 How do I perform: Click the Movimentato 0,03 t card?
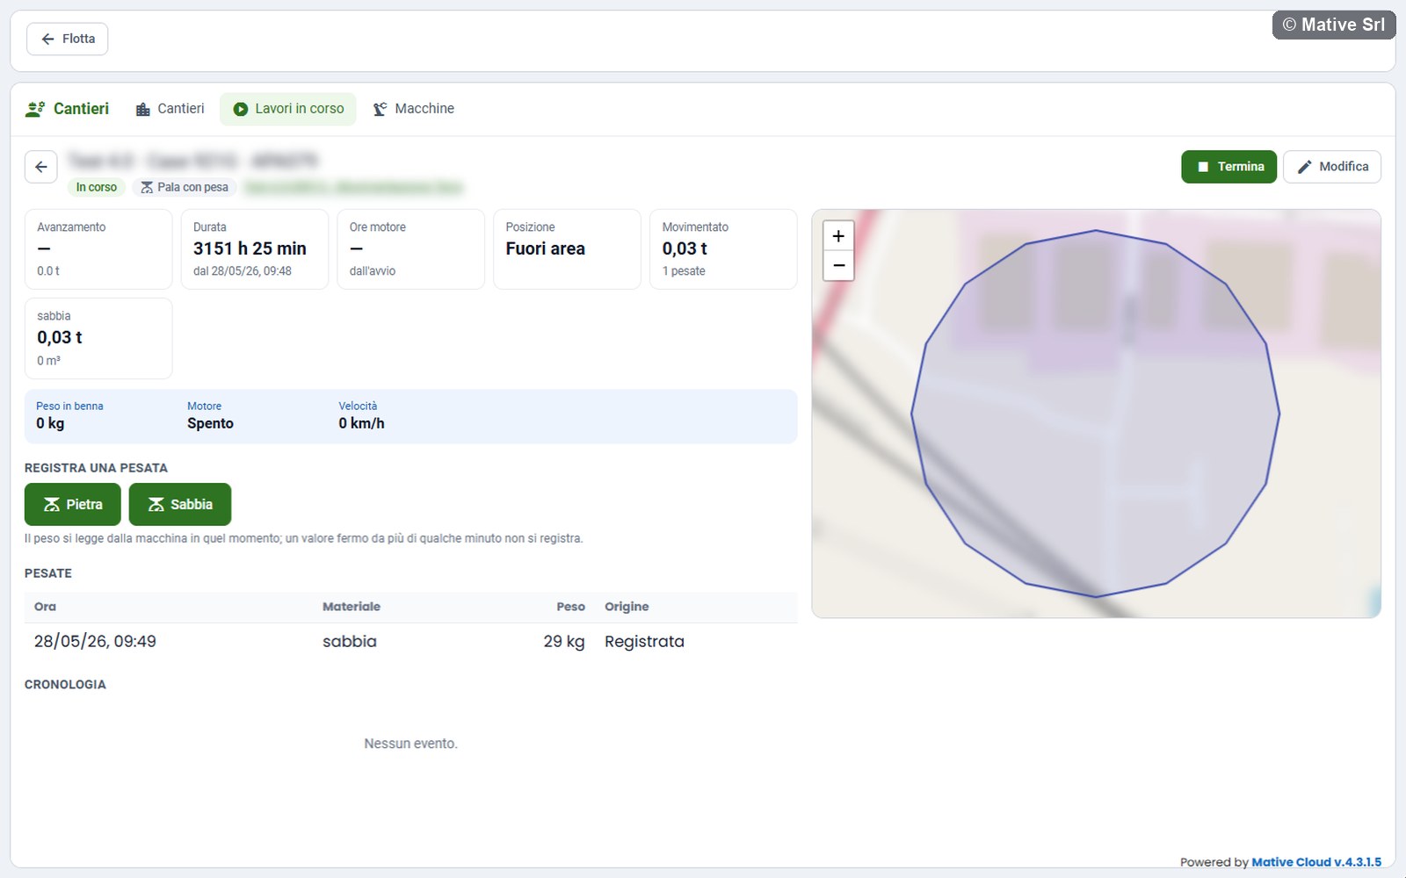tap(723, 249)
